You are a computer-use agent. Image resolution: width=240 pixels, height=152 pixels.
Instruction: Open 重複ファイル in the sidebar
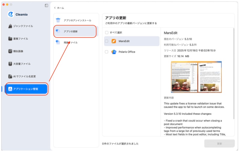pyautogui.click(x=26, y=39)
